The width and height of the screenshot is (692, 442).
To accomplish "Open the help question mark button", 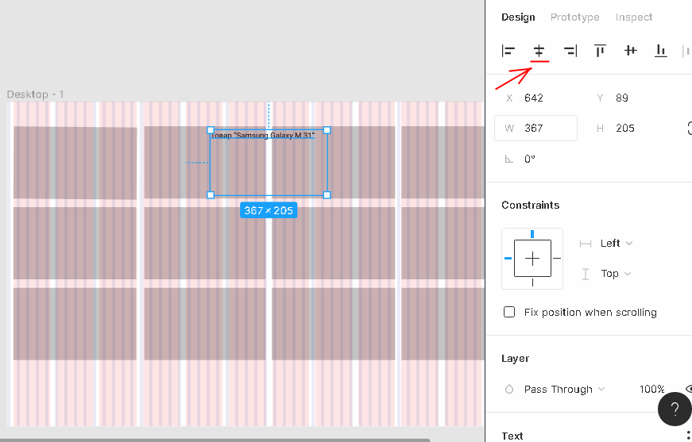I will [675, 409].
